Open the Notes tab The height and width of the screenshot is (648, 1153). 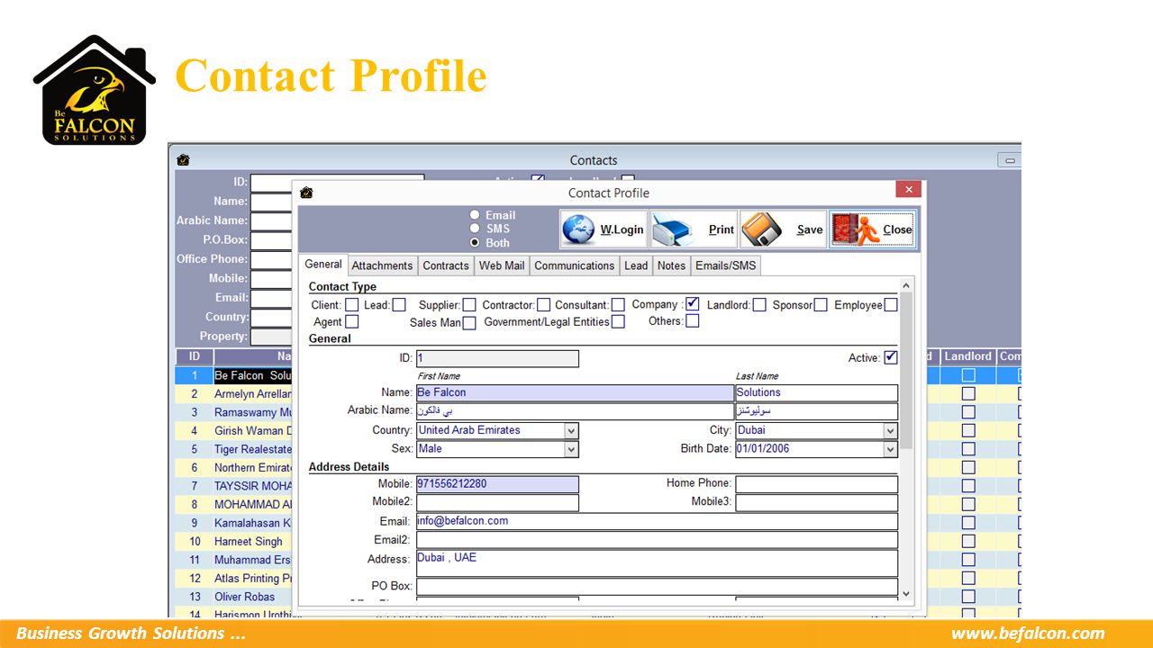[x=671, y=265]
